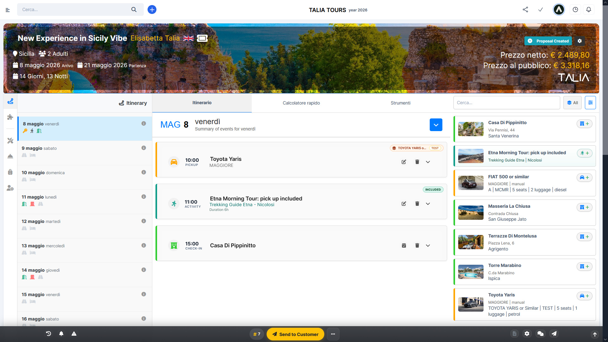Expand the venerdì day summary chevron
Viewport: 608px width, 342px height.
436,125
